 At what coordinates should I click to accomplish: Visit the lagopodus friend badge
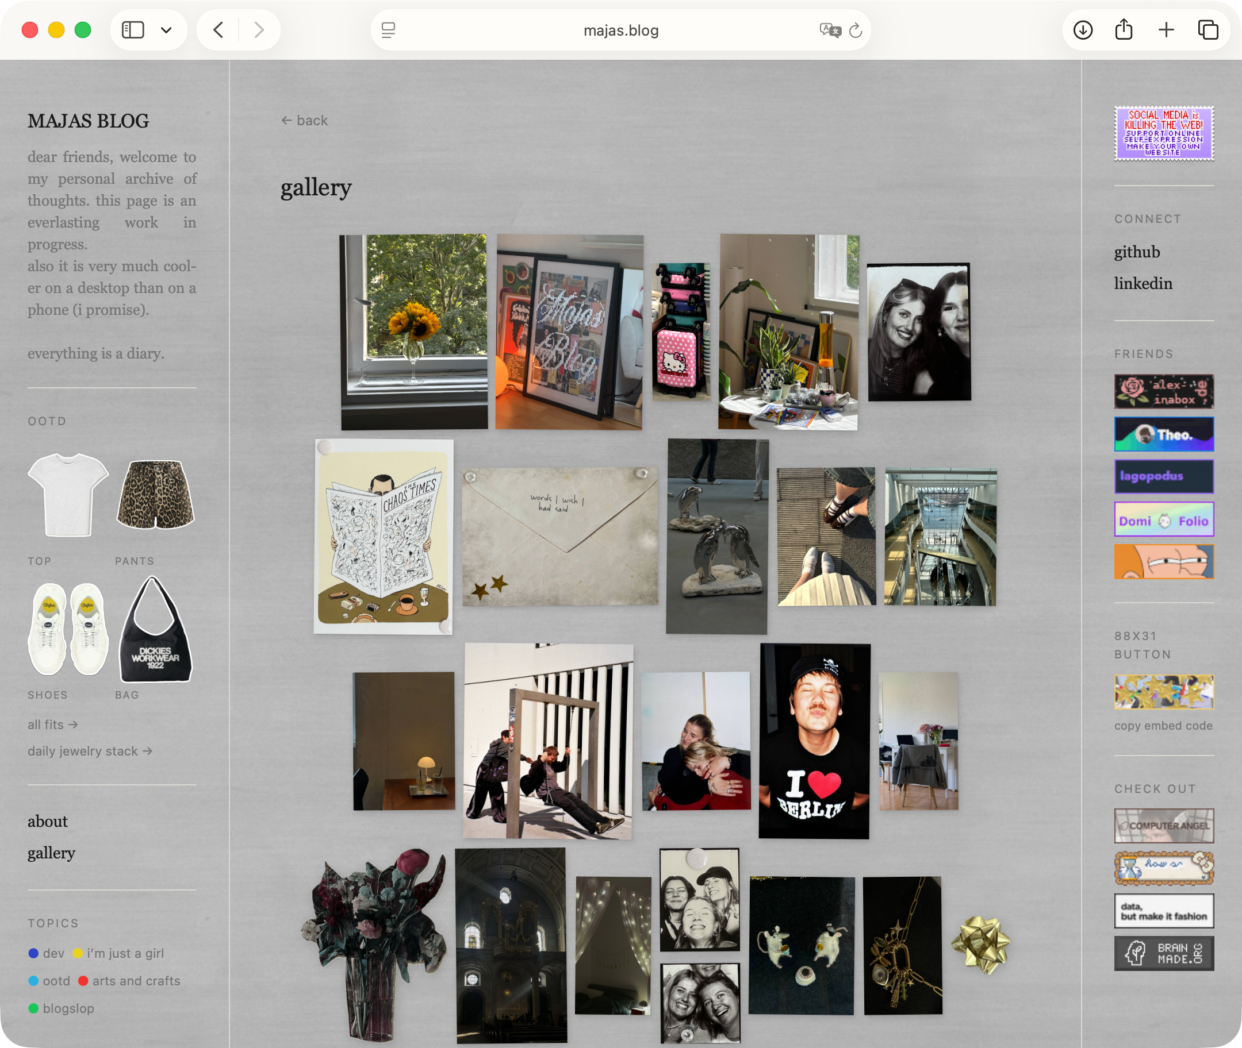[1164, 476]
